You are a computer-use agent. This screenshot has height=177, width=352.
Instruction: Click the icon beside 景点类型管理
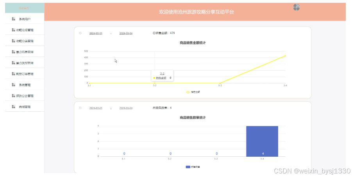[13, 63]
